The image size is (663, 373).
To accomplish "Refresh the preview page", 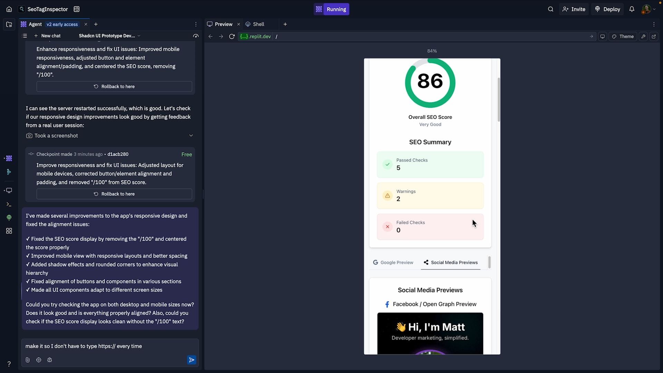I will click(x=232, y=37).
